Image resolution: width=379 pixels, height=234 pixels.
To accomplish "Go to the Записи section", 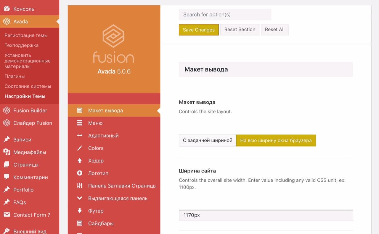I will [x=30, y=139].
